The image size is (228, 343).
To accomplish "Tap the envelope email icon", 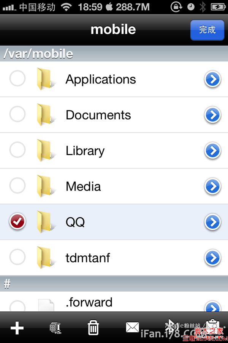I will 133,327.
